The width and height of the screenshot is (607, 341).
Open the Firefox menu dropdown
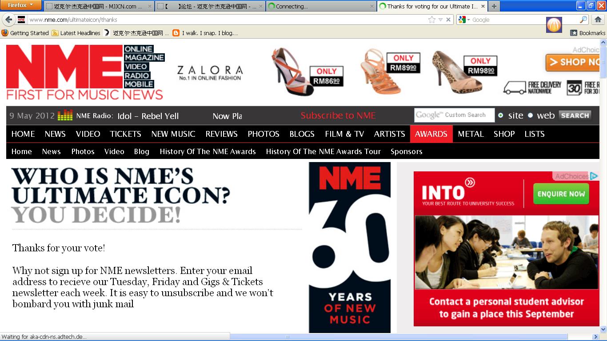21,4
